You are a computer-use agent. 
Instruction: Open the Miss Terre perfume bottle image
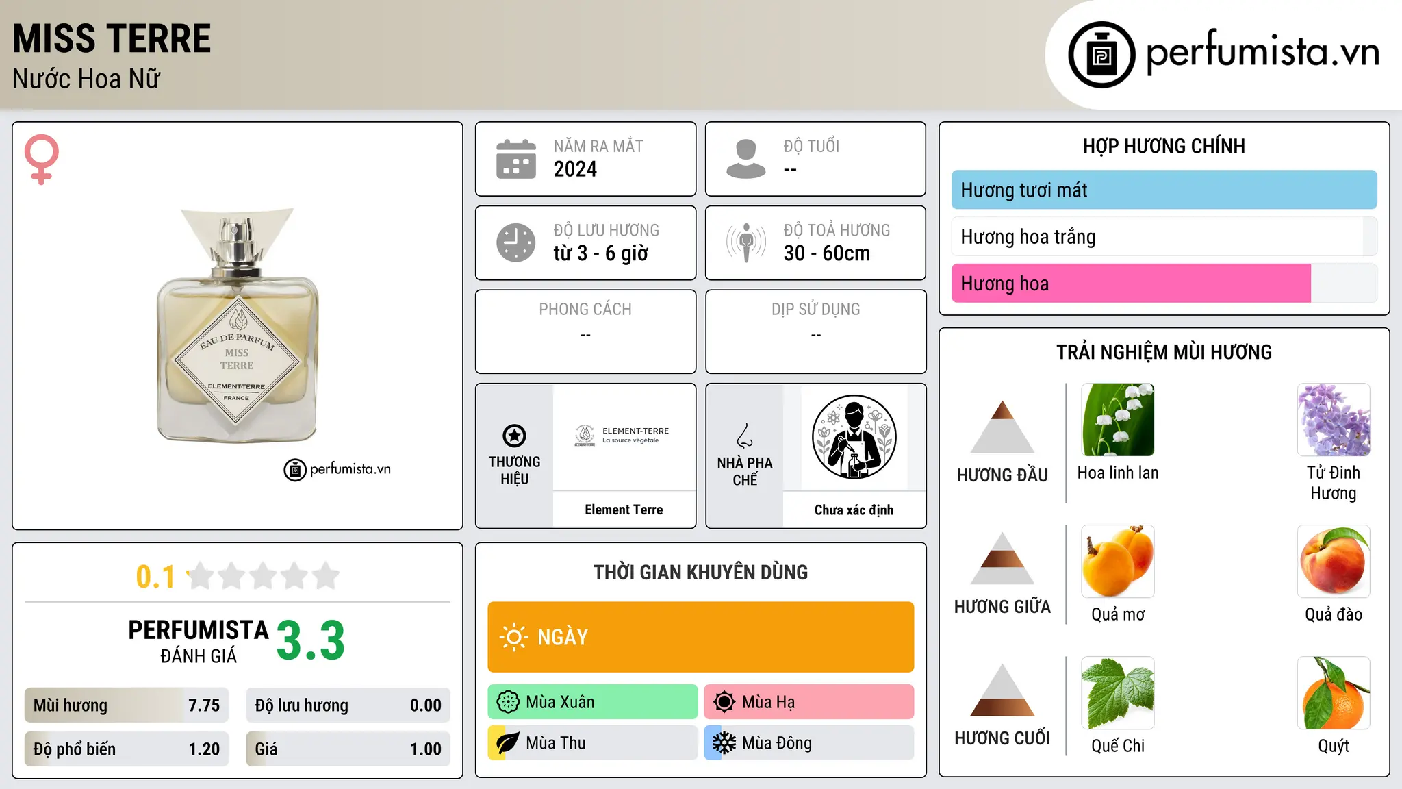click(x=238, y=325)
